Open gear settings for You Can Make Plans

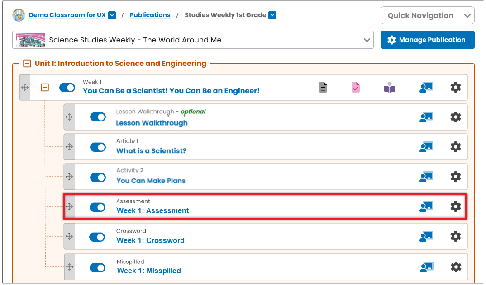pos(455,177)
